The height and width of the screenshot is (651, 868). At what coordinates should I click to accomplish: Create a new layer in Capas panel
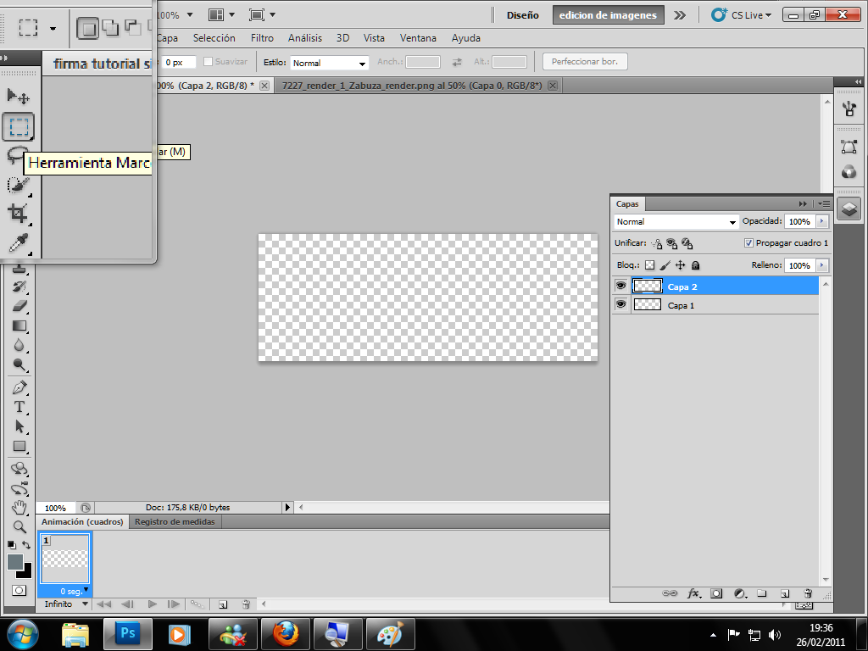coord(785,593)
